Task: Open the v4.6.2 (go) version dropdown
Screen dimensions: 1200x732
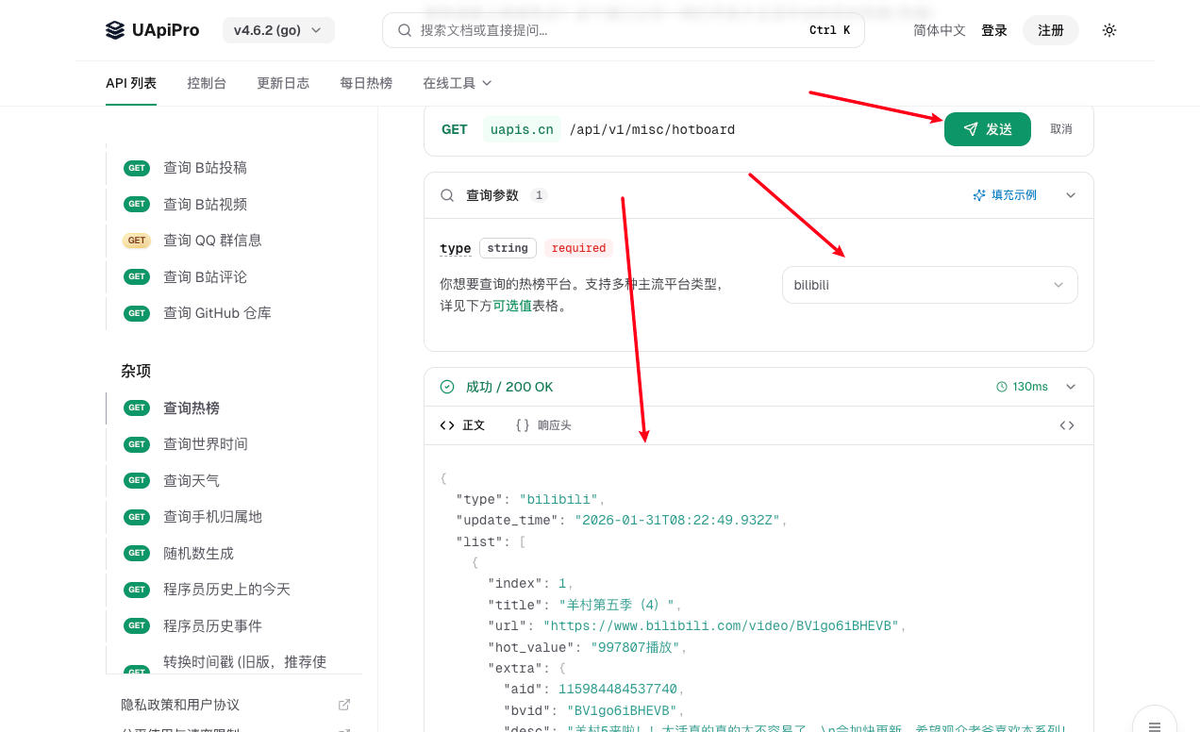Action: click(x=278, y=30)
